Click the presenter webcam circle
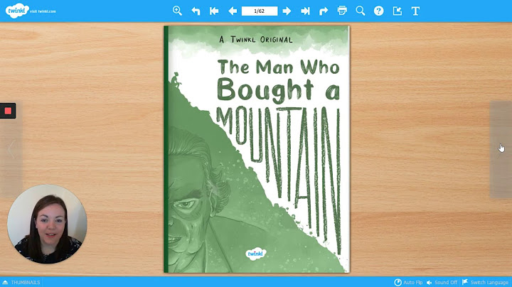The image size is (512, 287). coord(48,224)
